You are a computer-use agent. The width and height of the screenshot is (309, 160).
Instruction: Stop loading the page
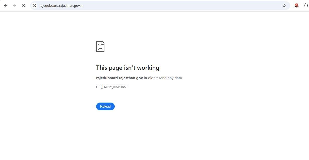(24, 6)
